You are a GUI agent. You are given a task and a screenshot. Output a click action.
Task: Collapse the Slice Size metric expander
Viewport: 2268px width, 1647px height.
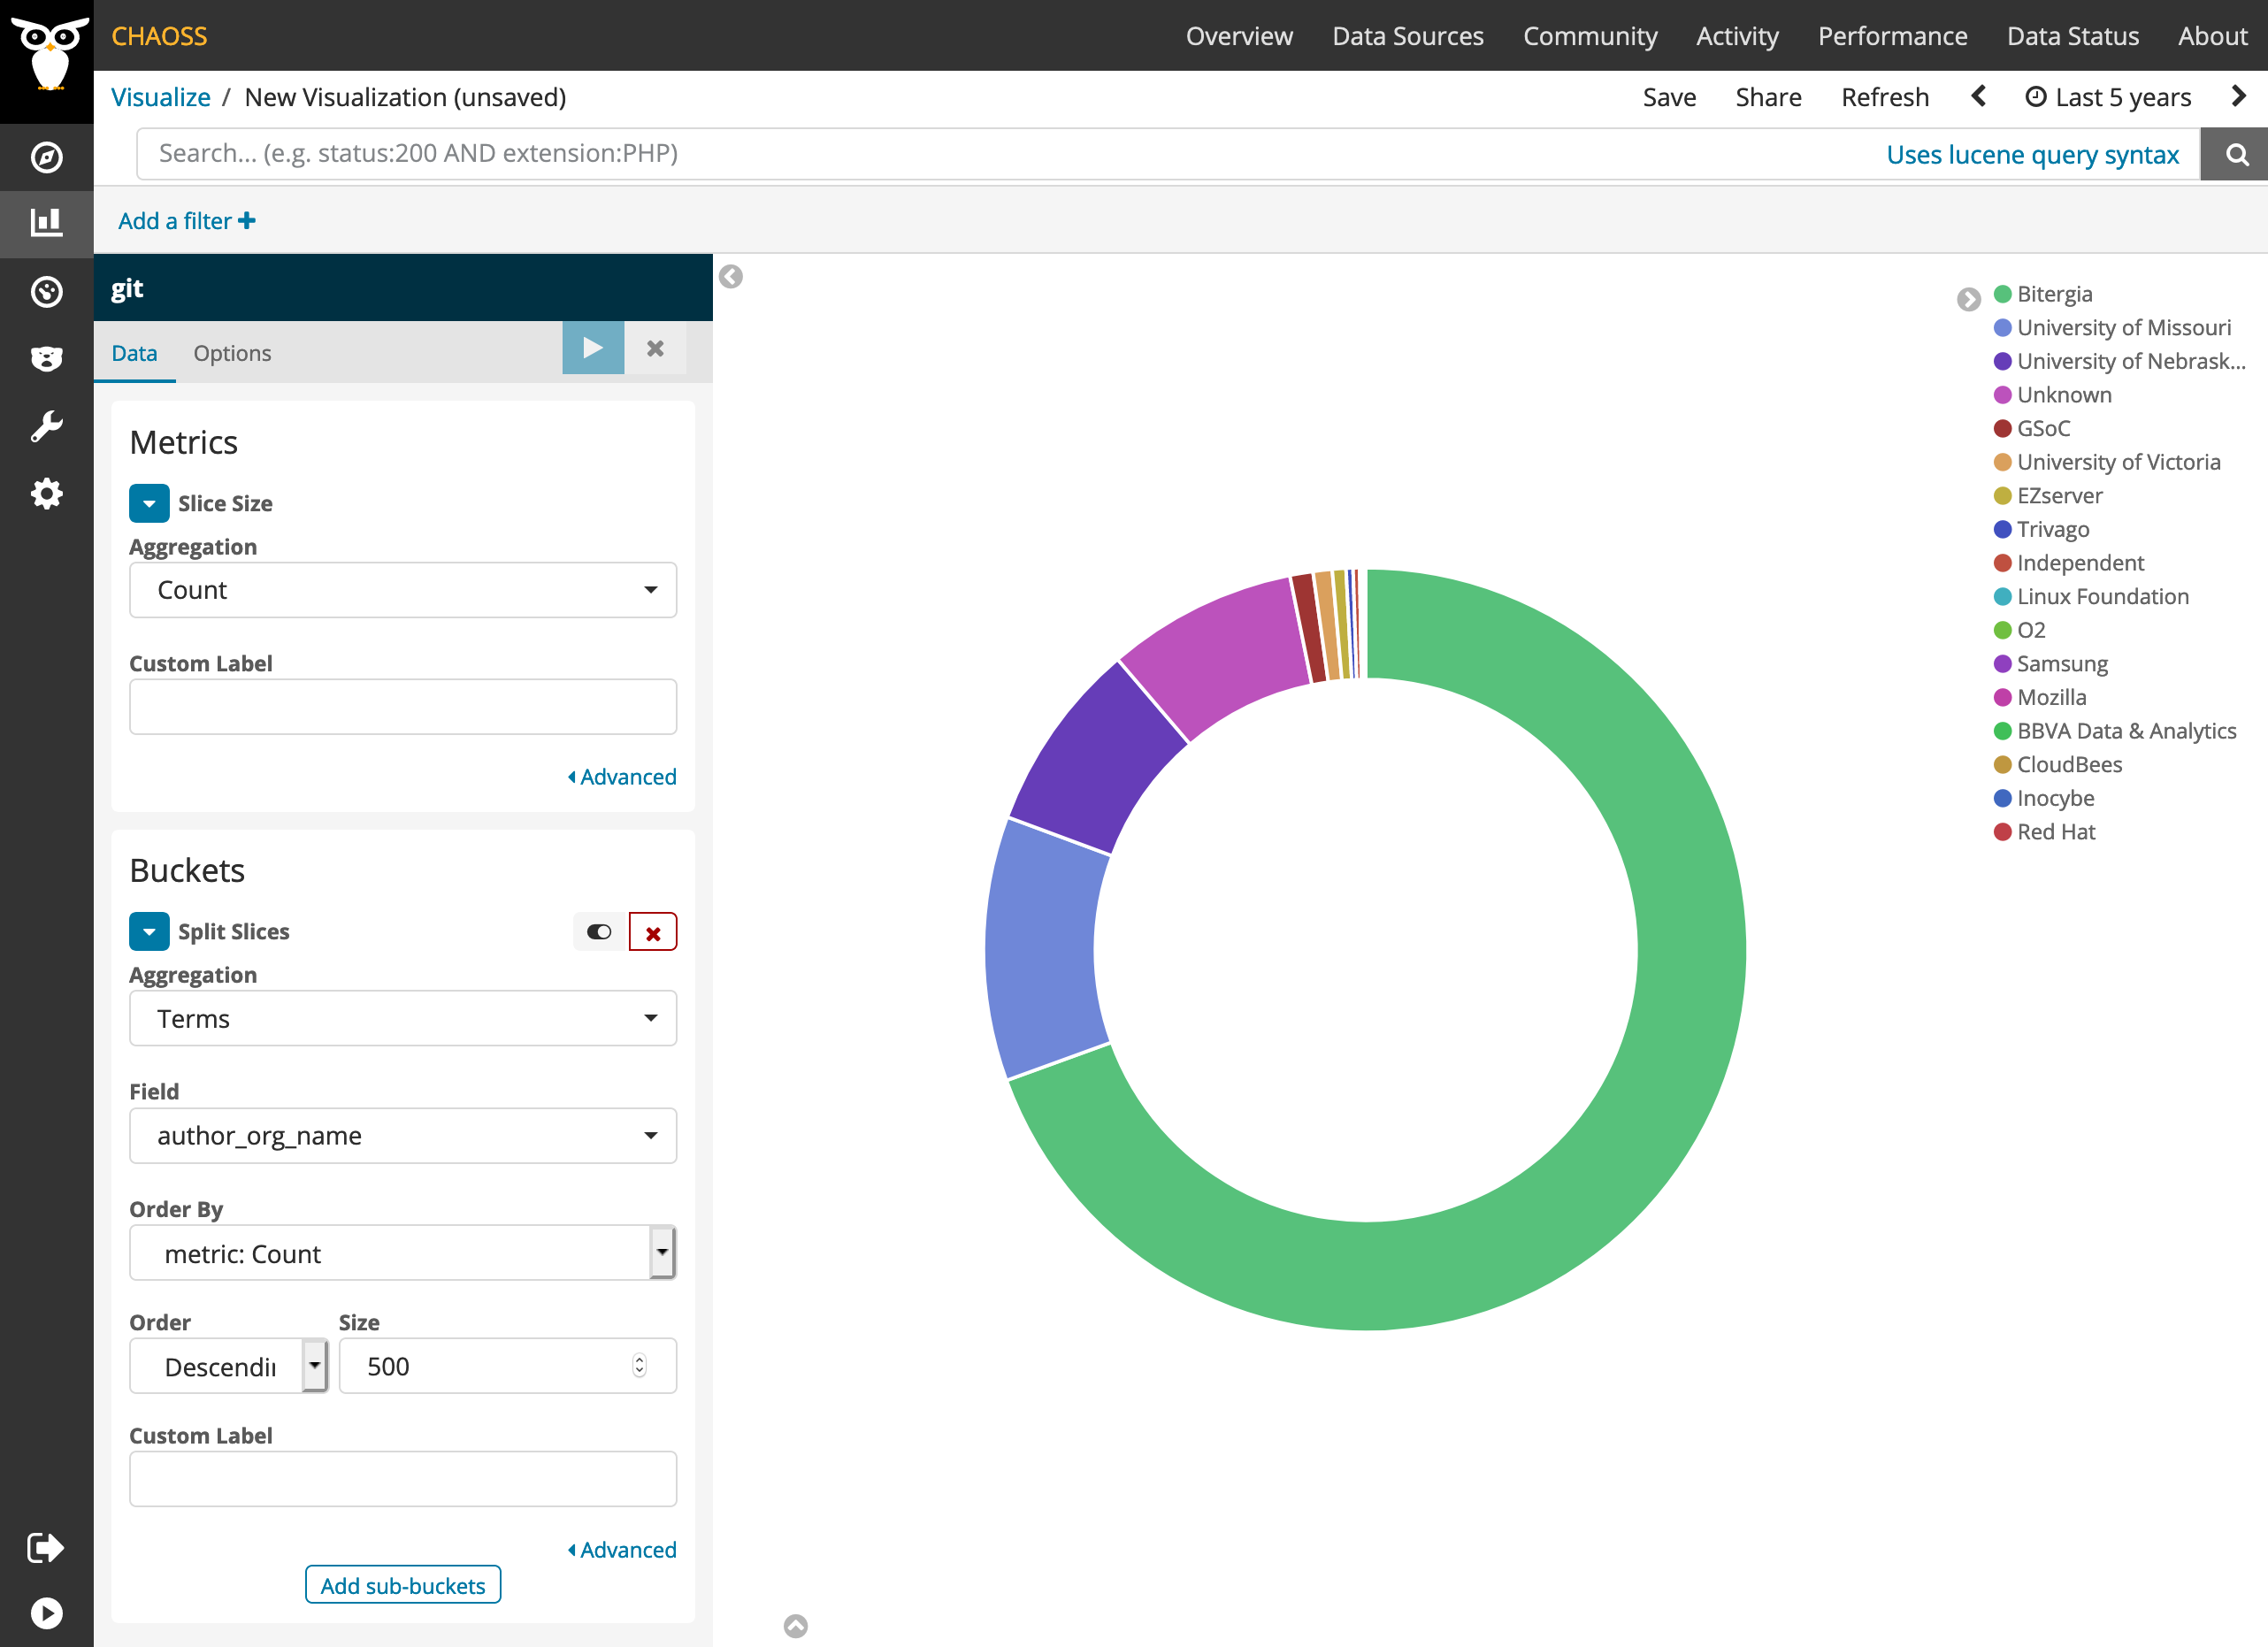coord(149,503)
